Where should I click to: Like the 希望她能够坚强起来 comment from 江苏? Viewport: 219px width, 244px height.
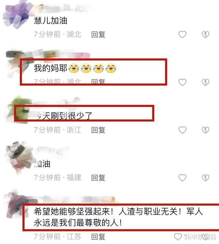[178, 237]
